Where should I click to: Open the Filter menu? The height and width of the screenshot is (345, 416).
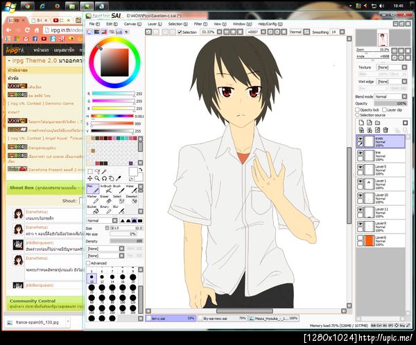[x=200, y=24]
